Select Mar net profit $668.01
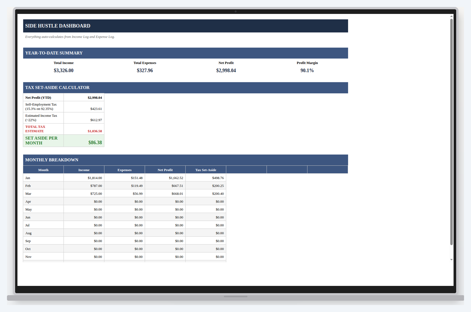Viewport: 471px width, 312px height. click(165, 193)
